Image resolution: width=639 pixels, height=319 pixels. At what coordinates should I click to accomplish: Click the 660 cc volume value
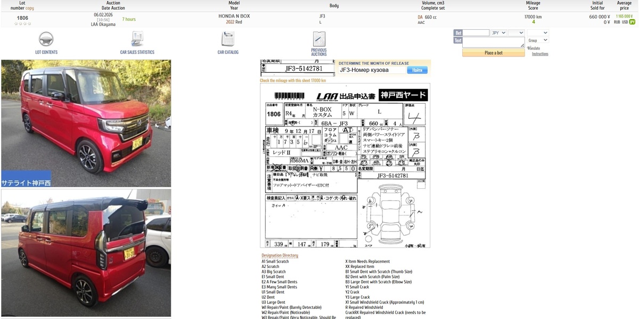pos(431,17)
